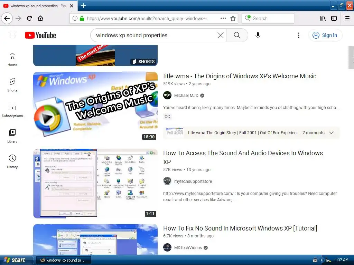Clear YouTube search box with X

tap(220, 35)
